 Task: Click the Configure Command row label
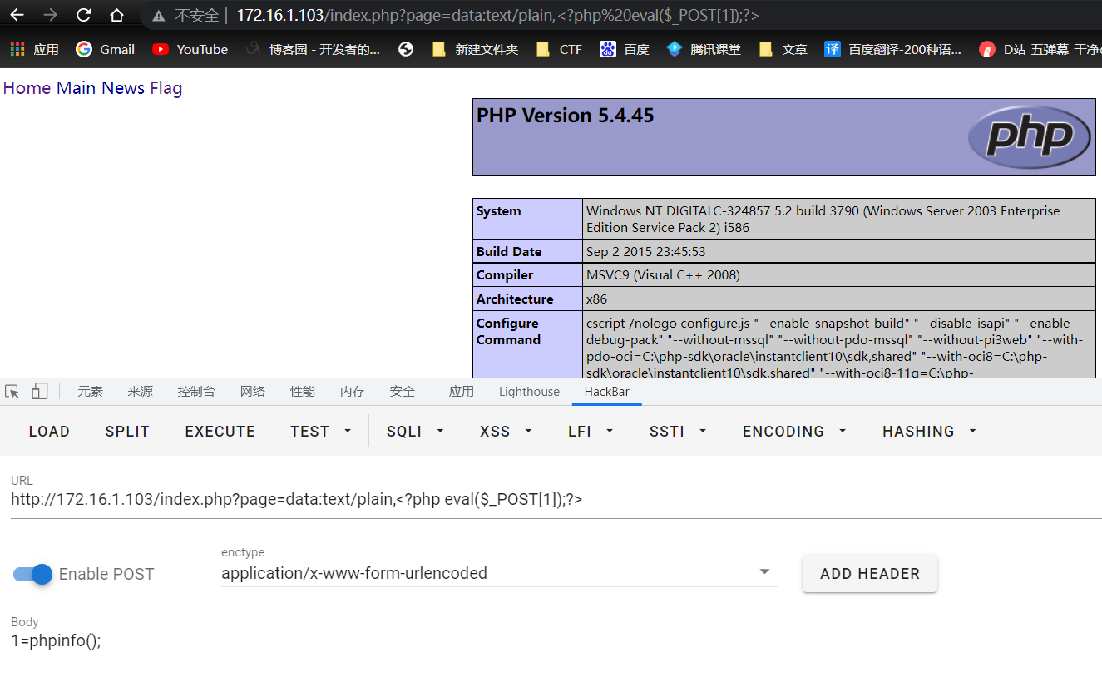(508, 331)
